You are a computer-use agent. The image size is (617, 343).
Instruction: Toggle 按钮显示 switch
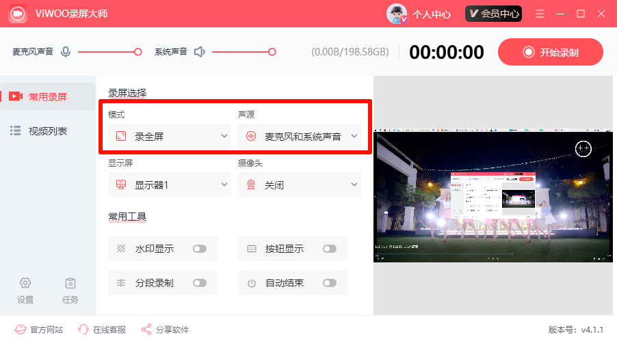click(330, 249)
